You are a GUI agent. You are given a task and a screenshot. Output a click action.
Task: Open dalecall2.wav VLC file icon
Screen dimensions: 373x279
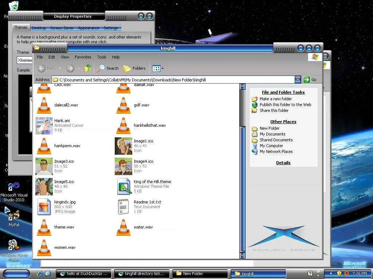pyautogui.click(x=44, y=105)
